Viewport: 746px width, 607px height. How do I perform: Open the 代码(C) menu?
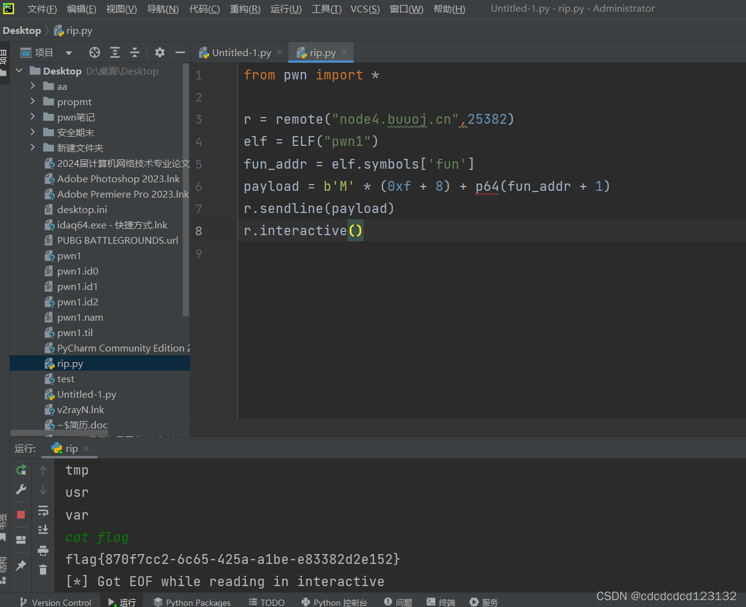tap(204, 9)
